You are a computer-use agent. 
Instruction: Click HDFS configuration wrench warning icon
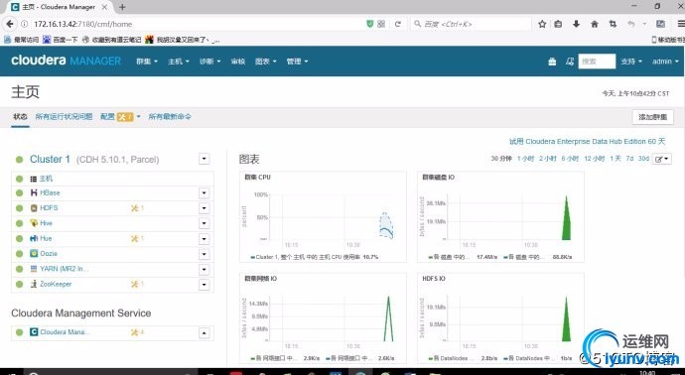point(135,208)
